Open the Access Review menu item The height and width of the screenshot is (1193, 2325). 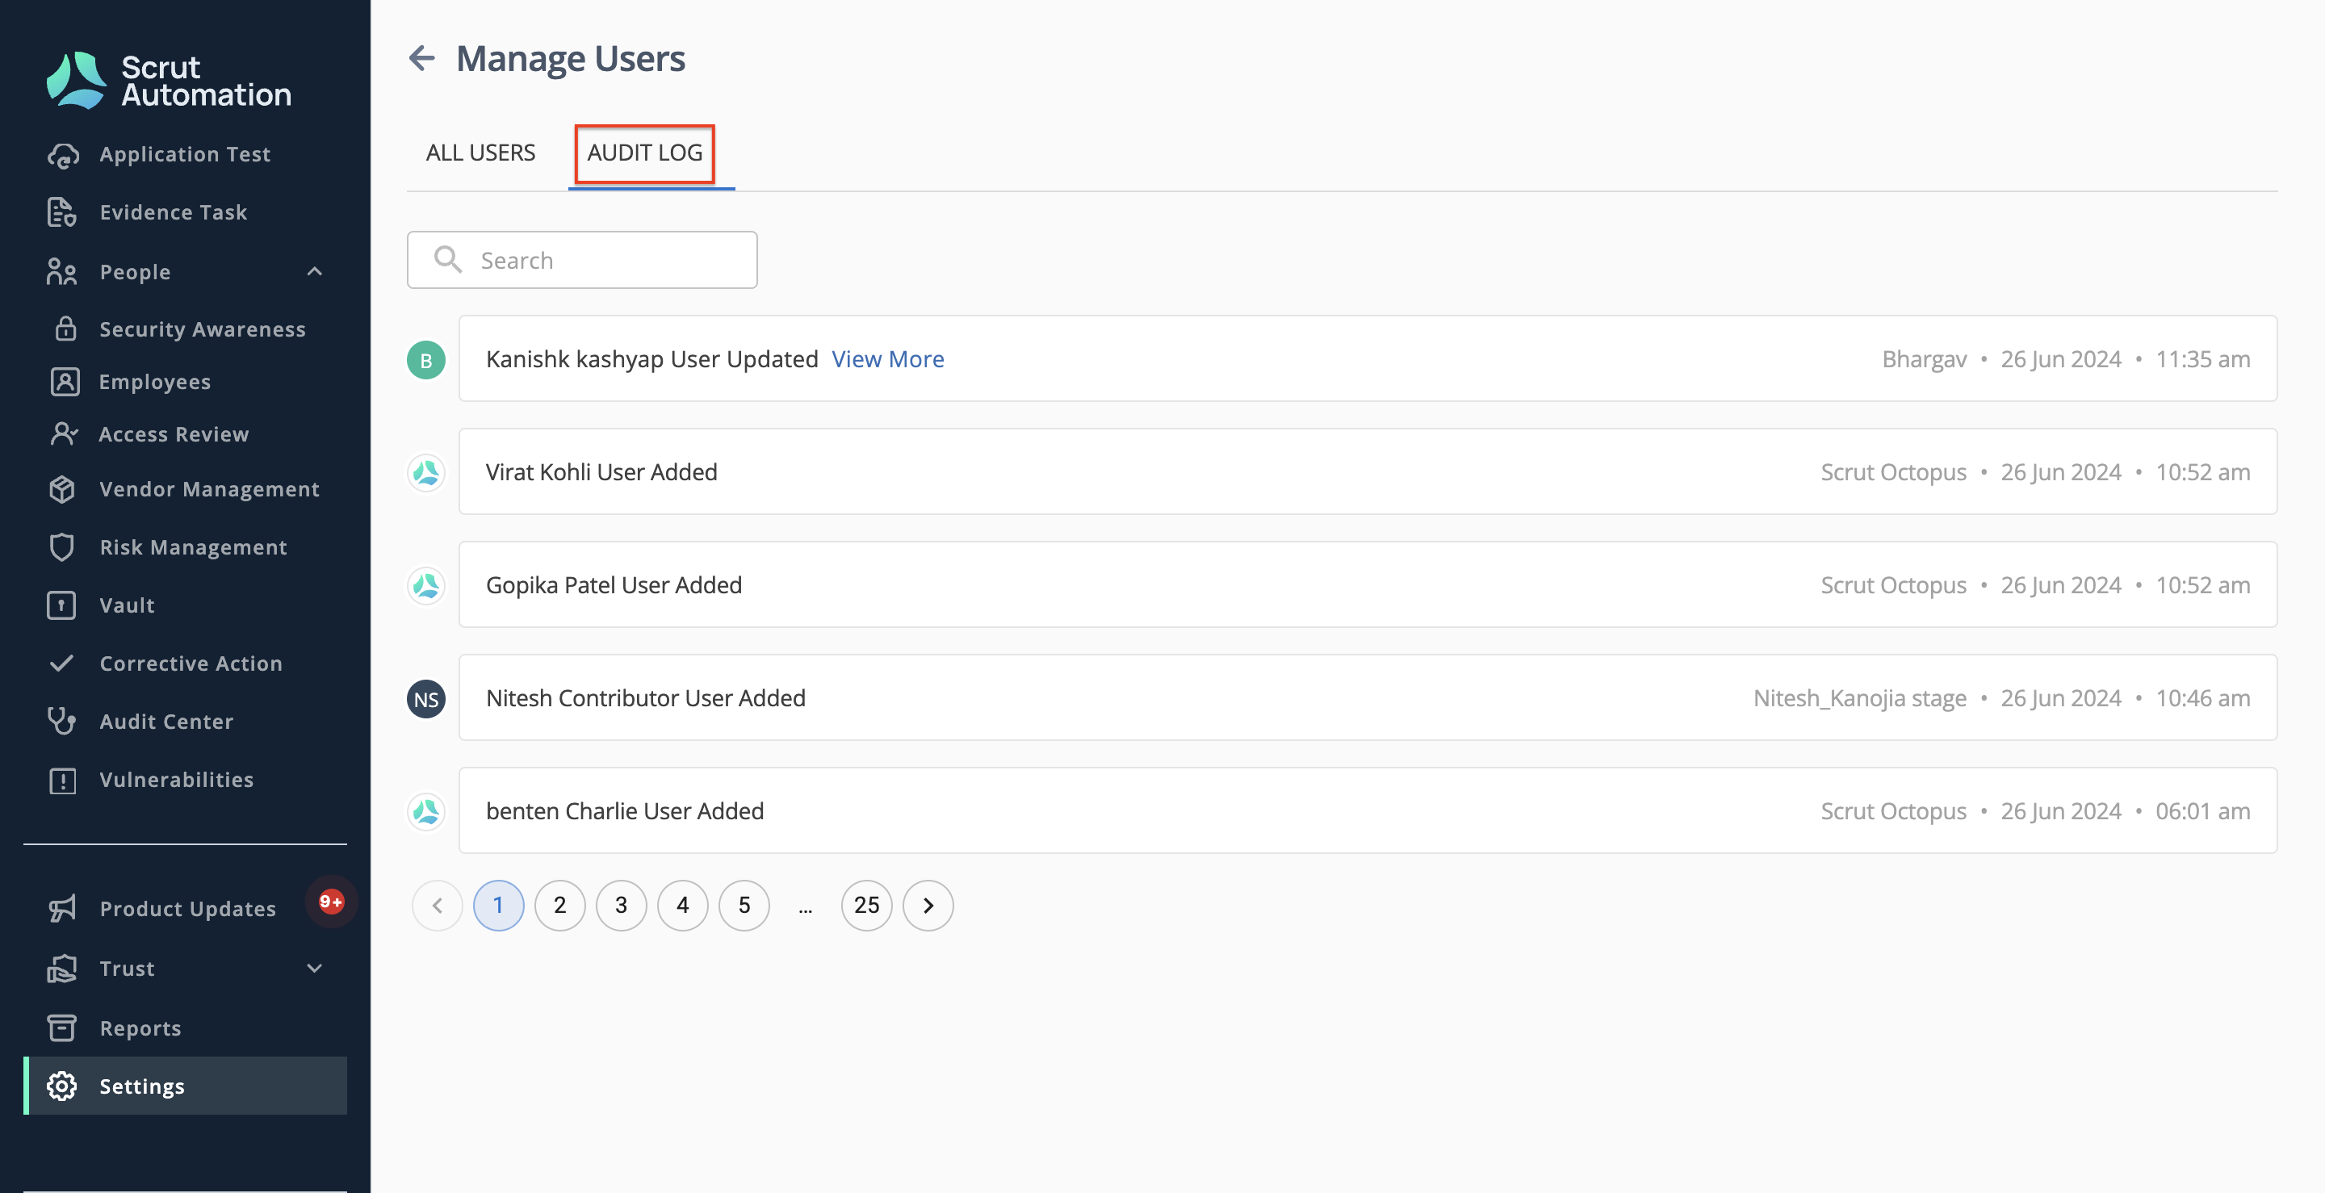coord(174,434)
